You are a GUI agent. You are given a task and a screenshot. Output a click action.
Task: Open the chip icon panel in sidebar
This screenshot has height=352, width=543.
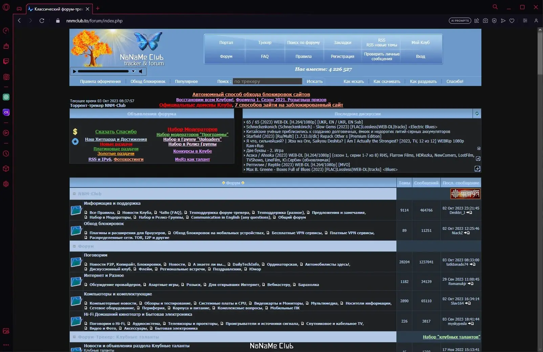[x=6, y=77]
